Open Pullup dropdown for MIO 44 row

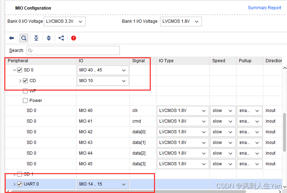tap(249, 153)
